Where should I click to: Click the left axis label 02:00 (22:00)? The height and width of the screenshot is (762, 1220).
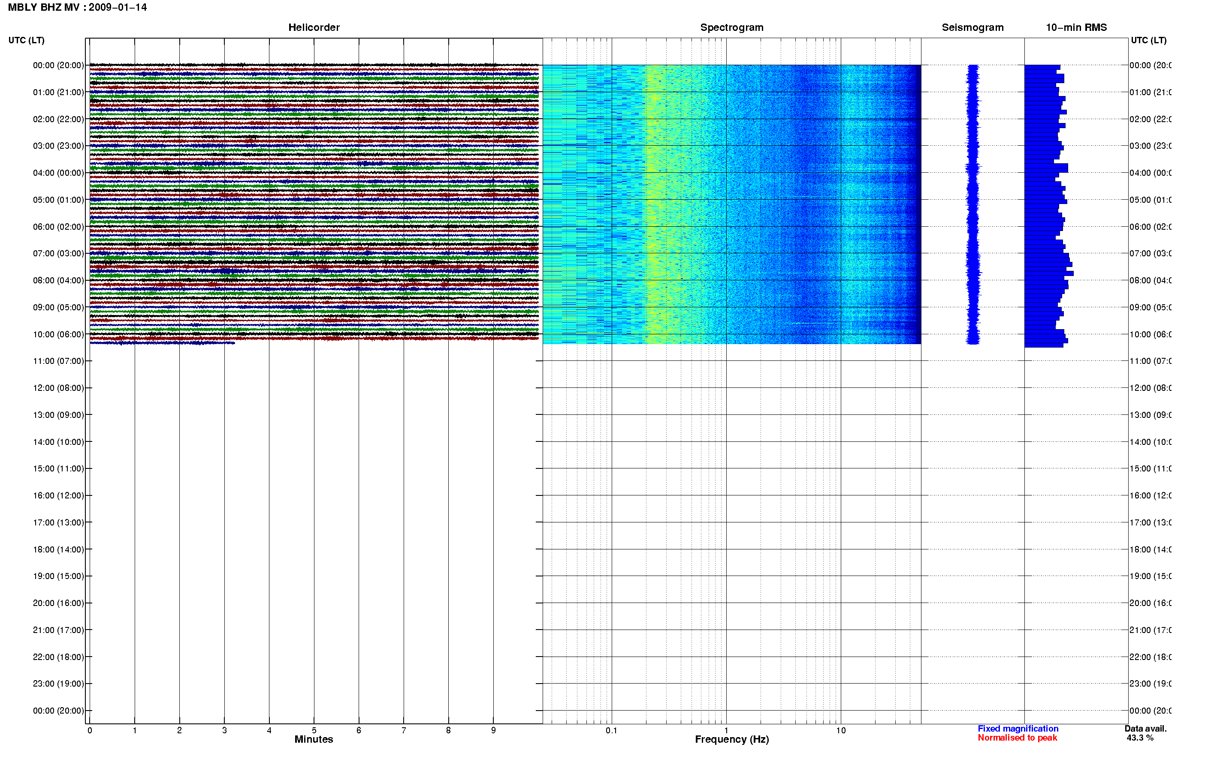pyautogui.click(x=58, y=120)
